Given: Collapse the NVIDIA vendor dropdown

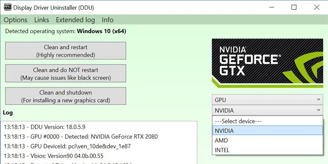Looking at the screenshot, I should tap(267, 110).
